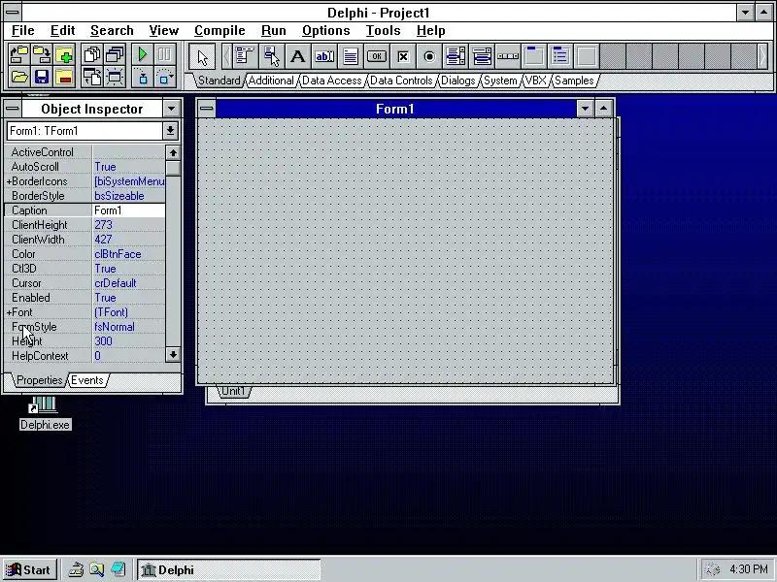Click Add File to Project icon
Screen dimensions: 777x582
tap(64, 54)
